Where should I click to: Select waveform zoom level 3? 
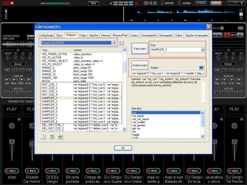(x=241, y=18)
